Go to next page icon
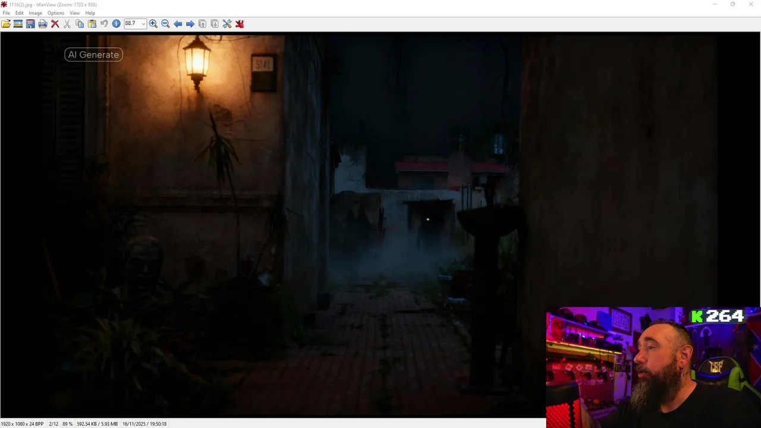 click(215, 24)
